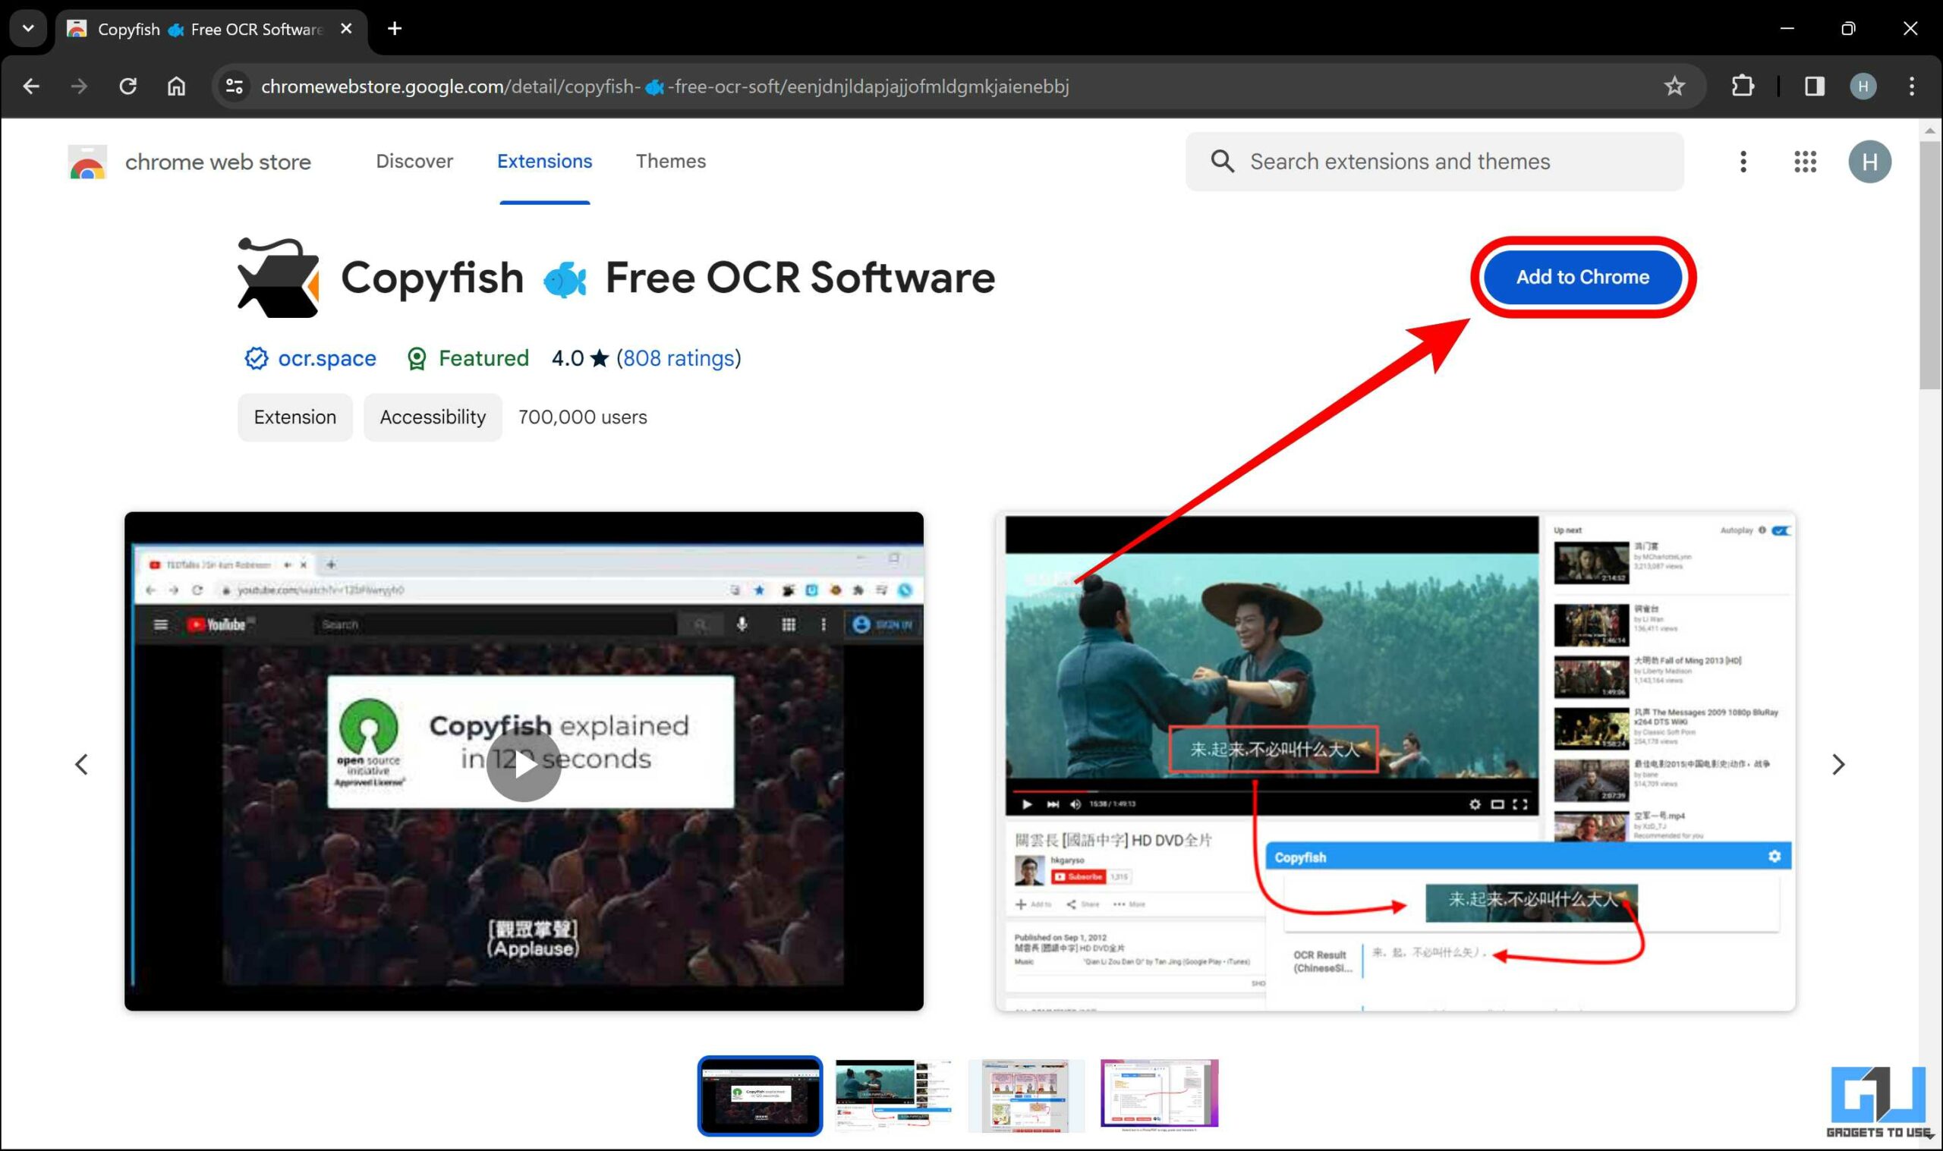Open a new browser tab
This screenshot has height=1151, width=1943.
coord(395,29)
